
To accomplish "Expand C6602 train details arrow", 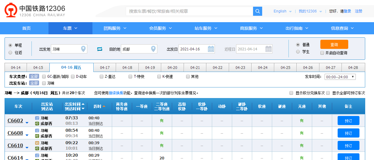I will 27,123.
